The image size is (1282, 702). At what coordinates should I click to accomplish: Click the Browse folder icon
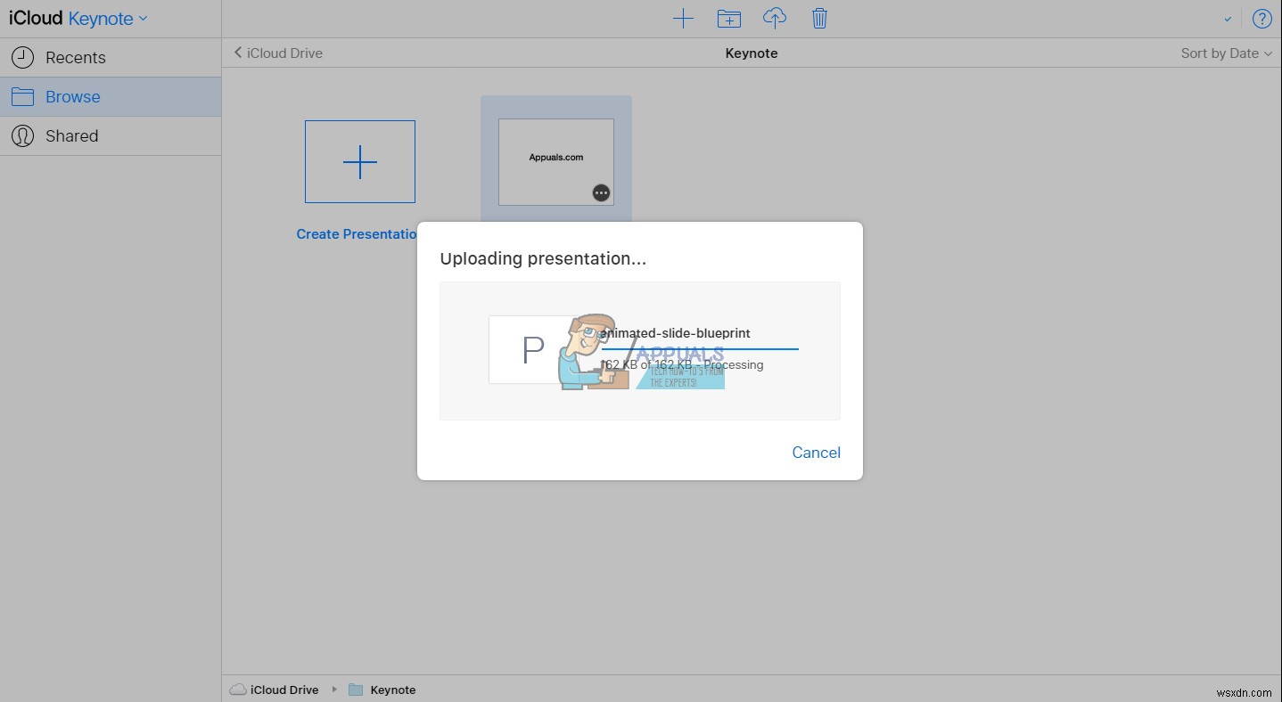pos(22,97)
